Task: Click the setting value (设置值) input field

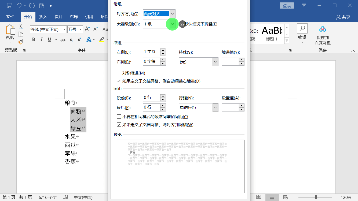Action: click(230, 107)
